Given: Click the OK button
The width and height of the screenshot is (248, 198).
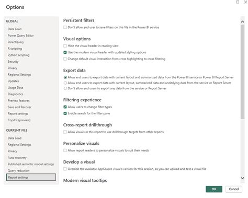Looking at the screenshot, I should click(x=214, y=189).
